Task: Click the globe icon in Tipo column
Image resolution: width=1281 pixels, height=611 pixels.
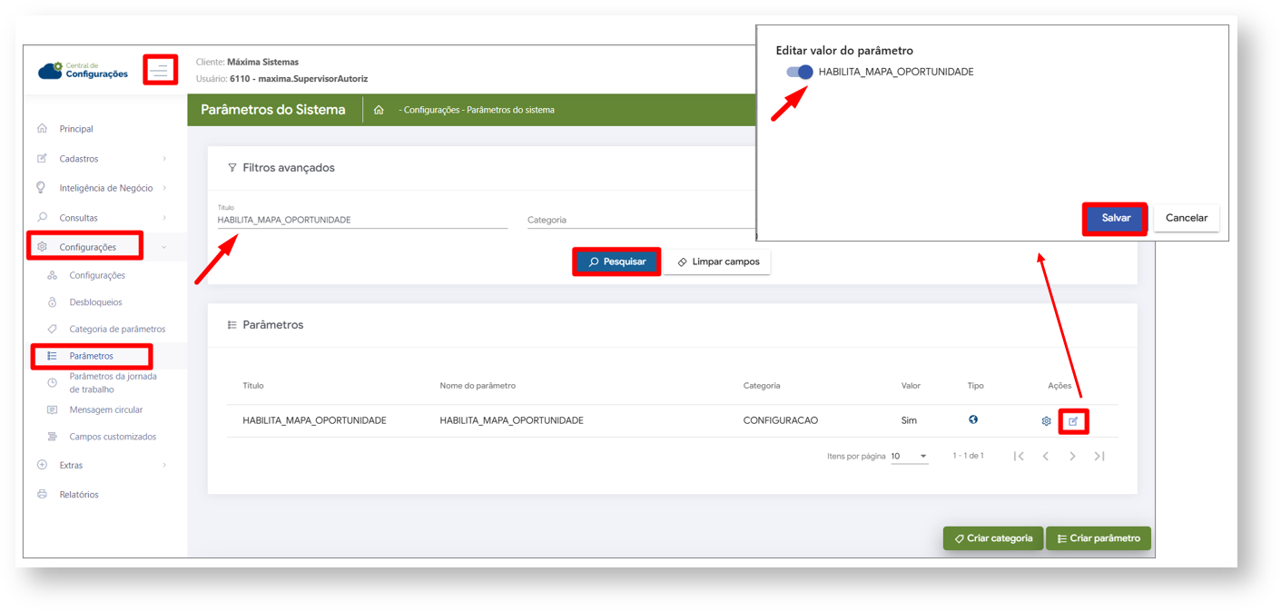Action: [973, 419]
